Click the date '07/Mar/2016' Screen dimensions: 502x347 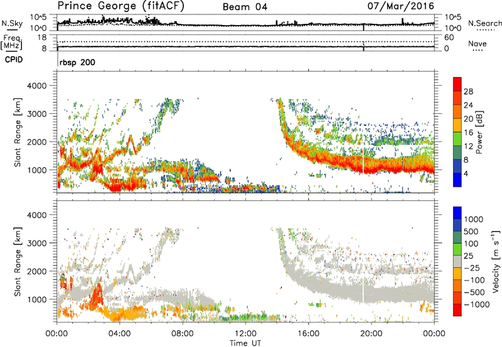point(400,6)
